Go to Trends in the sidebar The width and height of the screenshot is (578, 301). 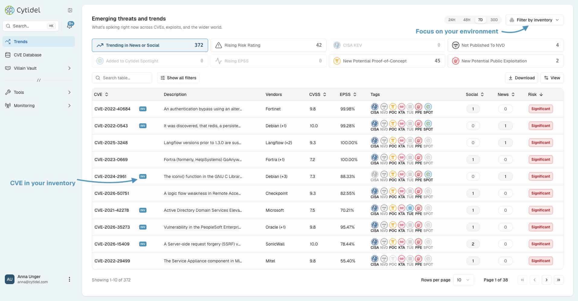click(39, 42)
